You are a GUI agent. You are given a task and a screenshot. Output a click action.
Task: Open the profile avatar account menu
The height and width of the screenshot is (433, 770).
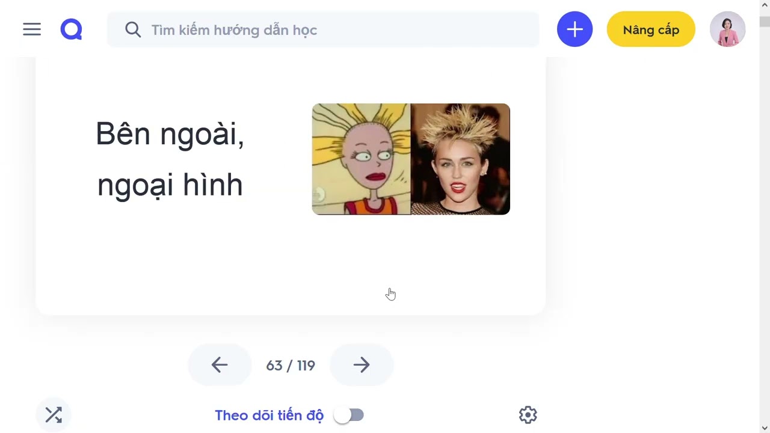tap(727, 29)
